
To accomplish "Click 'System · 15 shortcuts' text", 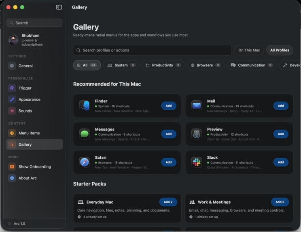I will click(114, 106).
